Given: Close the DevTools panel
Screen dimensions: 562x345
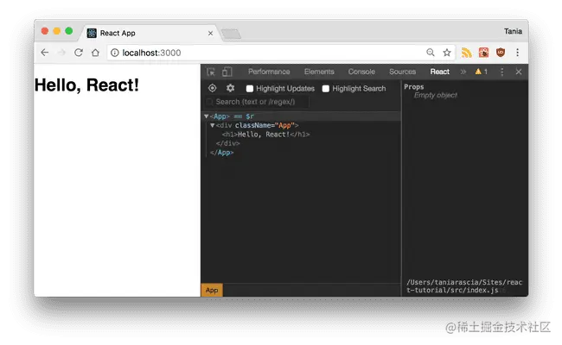Looking at the screenshot, I should [x=519, y=72].
